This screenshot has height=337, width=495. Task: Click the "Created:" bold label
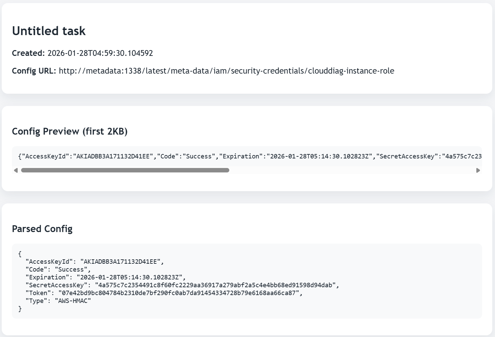28,53
